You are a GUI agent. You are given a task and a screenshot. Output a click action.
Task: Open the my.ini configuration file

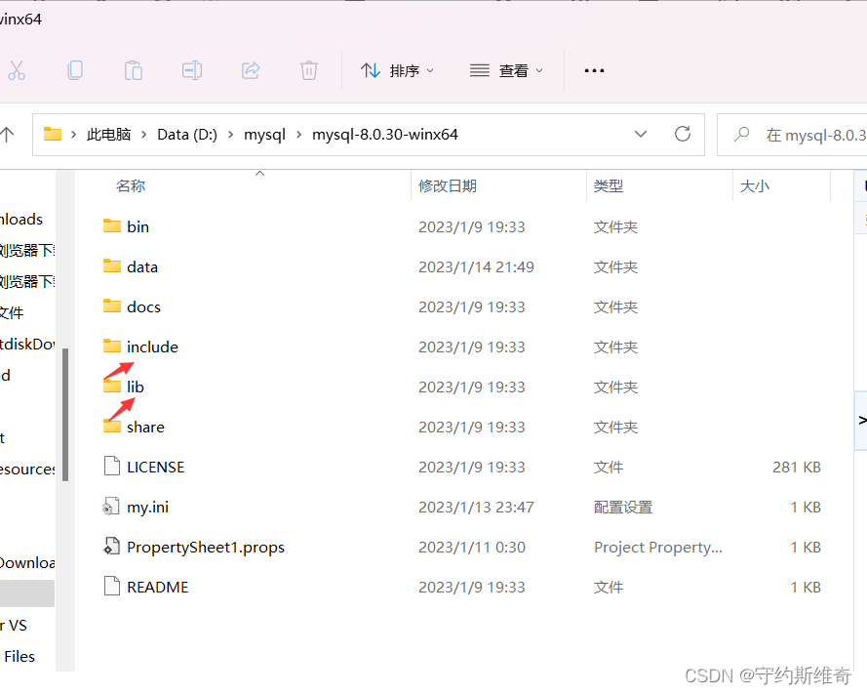click(147, 507)
